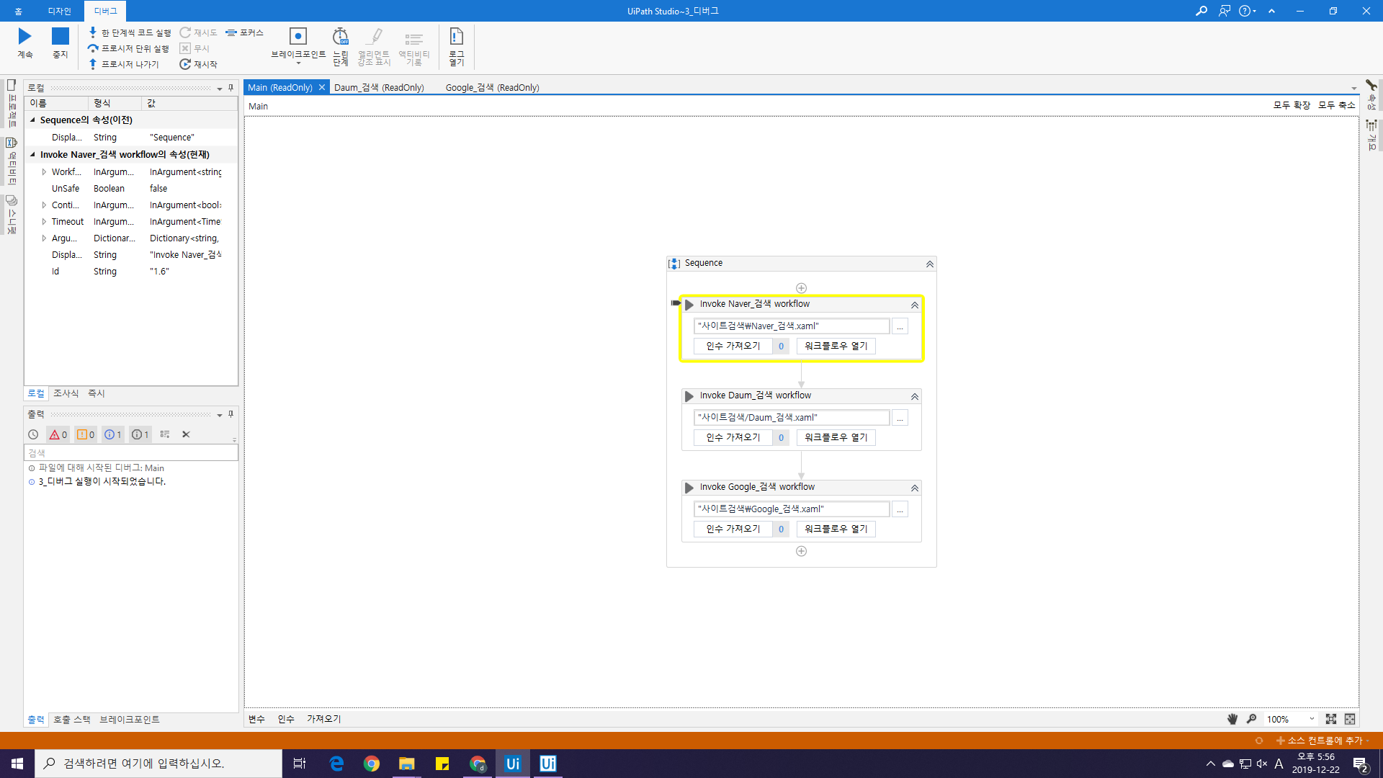This screenshot has width=1383, height=778.
Task: Open the 로그 열기 (Open Logs) icon
Action: point(456,37)
